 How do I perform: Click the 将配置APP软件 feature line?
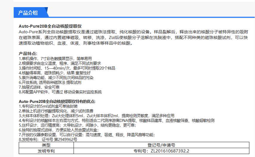click(x=60, y=92)
